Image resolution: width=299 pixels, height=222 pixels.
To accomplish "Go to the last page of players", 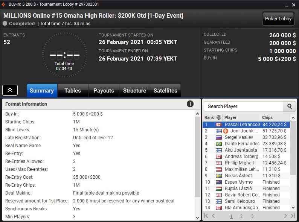I will (x=293, y=216).
